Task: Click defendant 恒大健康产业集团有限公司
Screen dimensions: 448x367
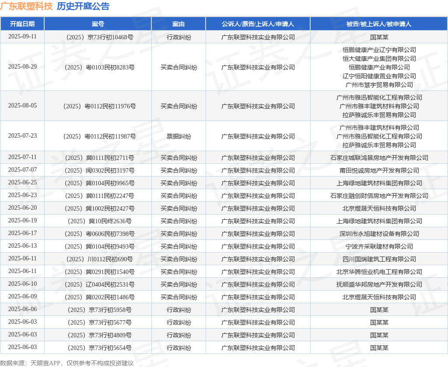Action: tap(379, 59)
